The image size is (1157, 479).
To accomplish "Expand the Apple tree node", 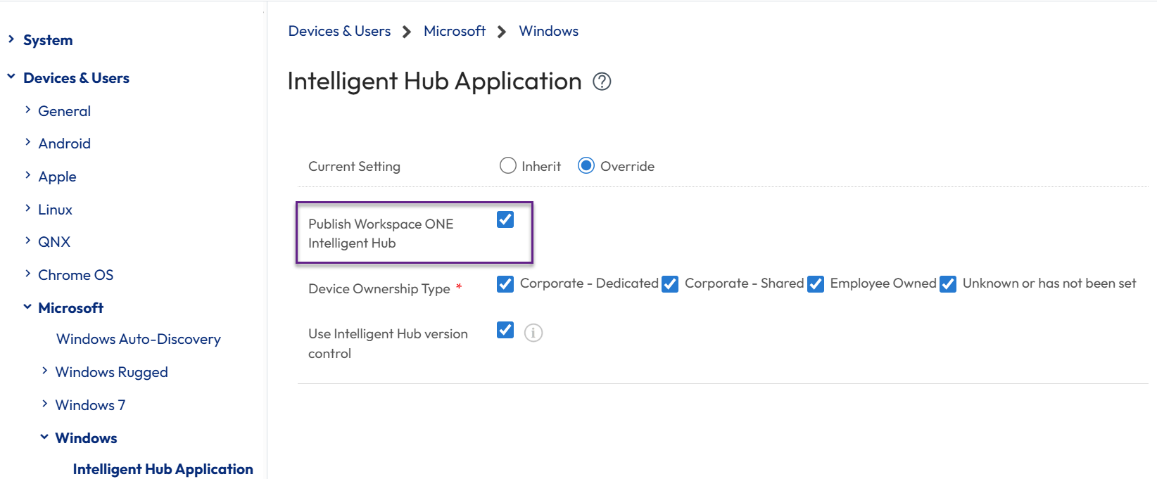I will click(x=27, y=175).
